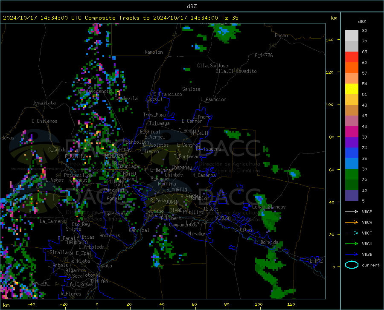Click the Zapata map label
Viewport: 384px width, 310px height.
[105, 266]
